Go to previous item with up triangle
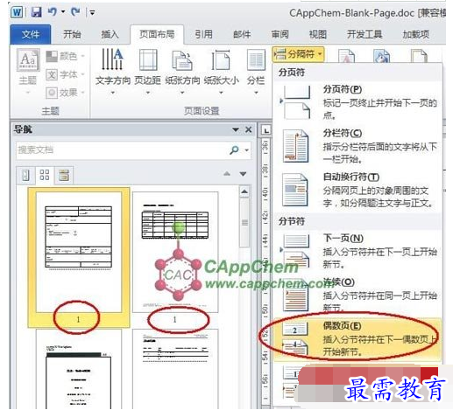This screenshot has height=417, width=453. pyautogui.click(x=227, y=174)
